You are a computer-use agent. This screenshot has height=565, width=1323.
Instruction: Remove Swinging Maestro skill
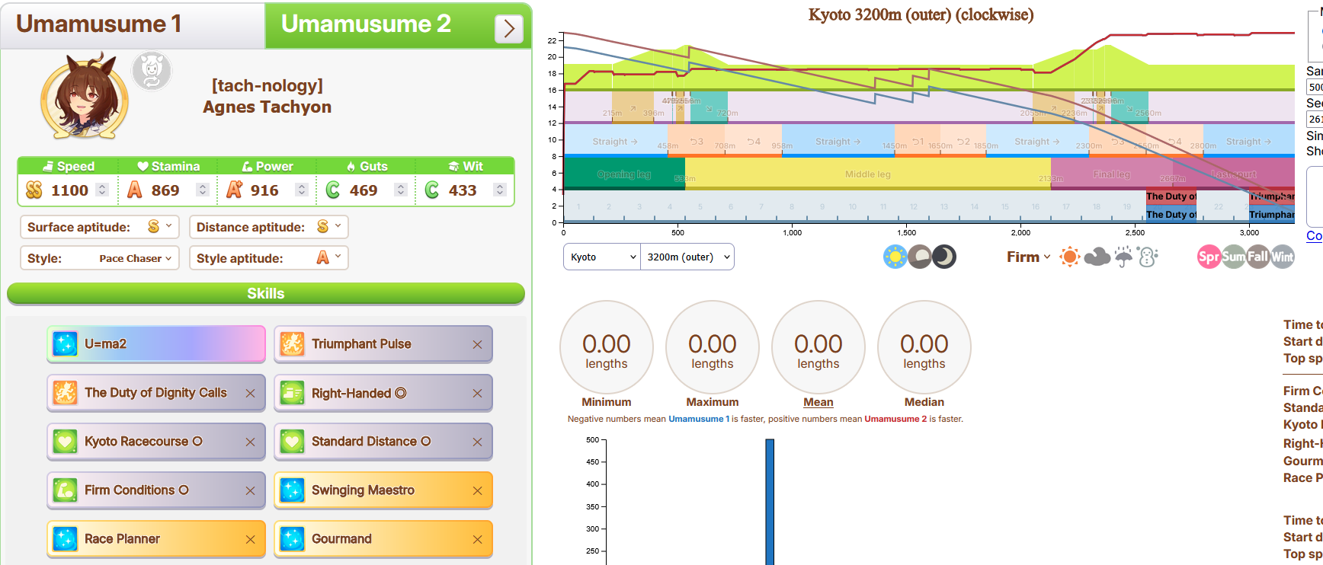pos(477,490)
